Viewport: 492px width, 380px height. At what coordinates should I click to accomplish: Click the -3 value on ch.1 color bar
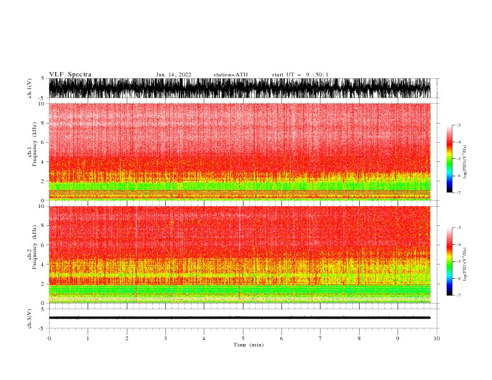coord(458,125)
